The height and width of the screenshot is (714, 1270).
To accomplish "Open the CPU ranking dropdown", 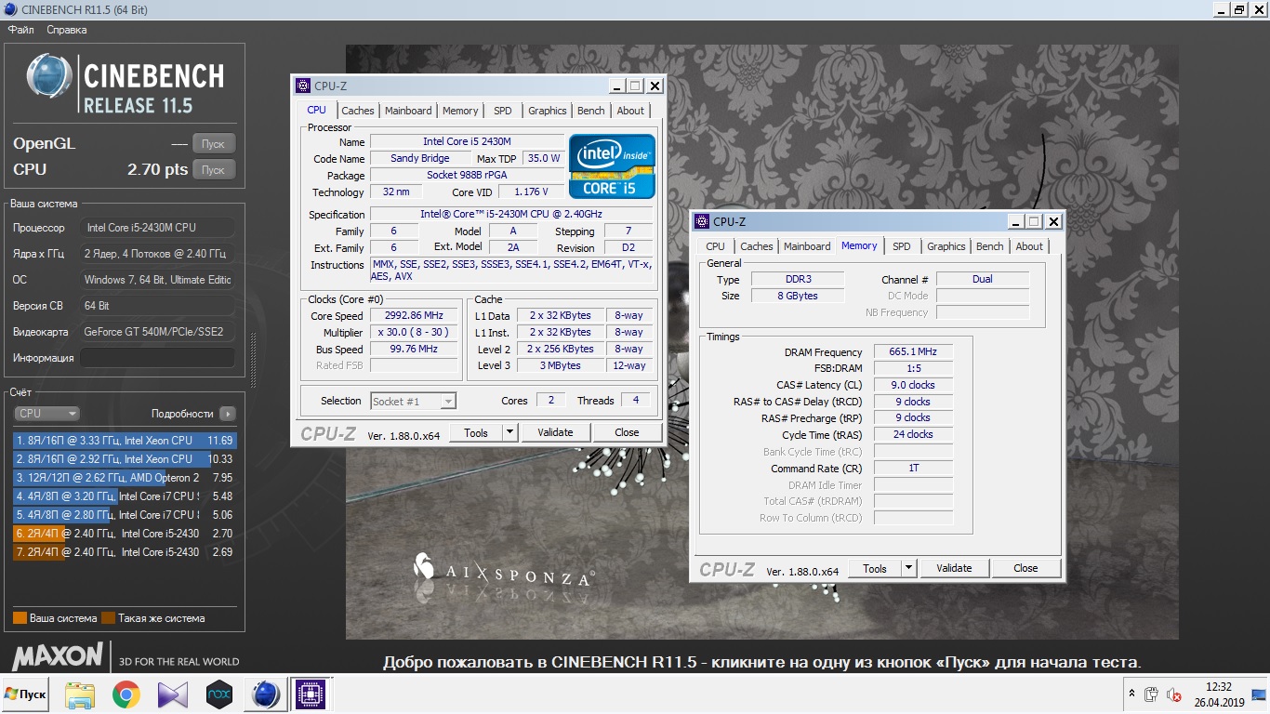I will coord(47,414).
